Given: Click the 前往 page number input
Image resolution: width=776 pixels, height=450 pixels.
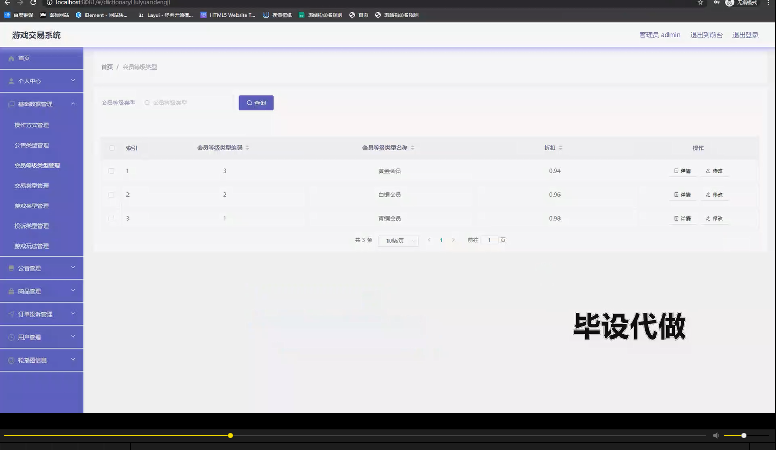Looking at the screenshot, I should [x=489, y=240].
